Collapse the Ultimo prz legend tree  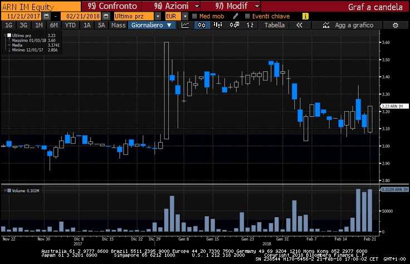[x=5, y=35]
